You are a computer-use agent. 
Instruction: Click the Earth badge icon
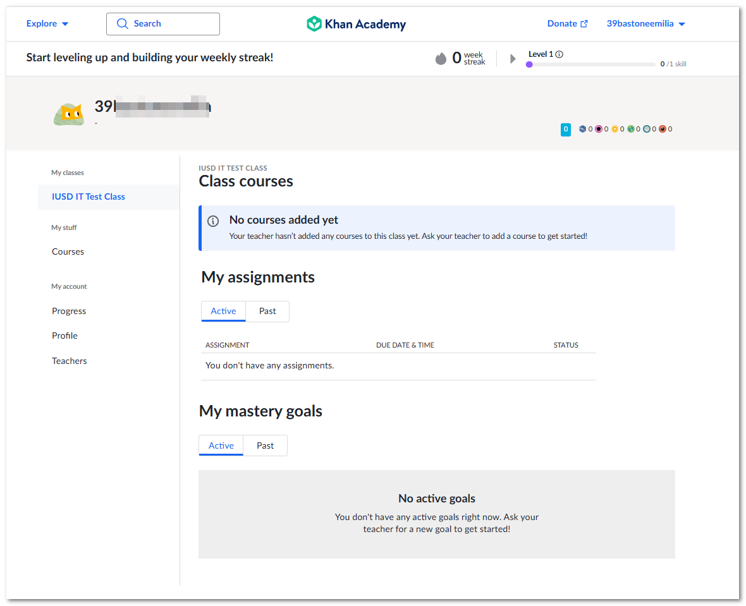pos(630,129)
